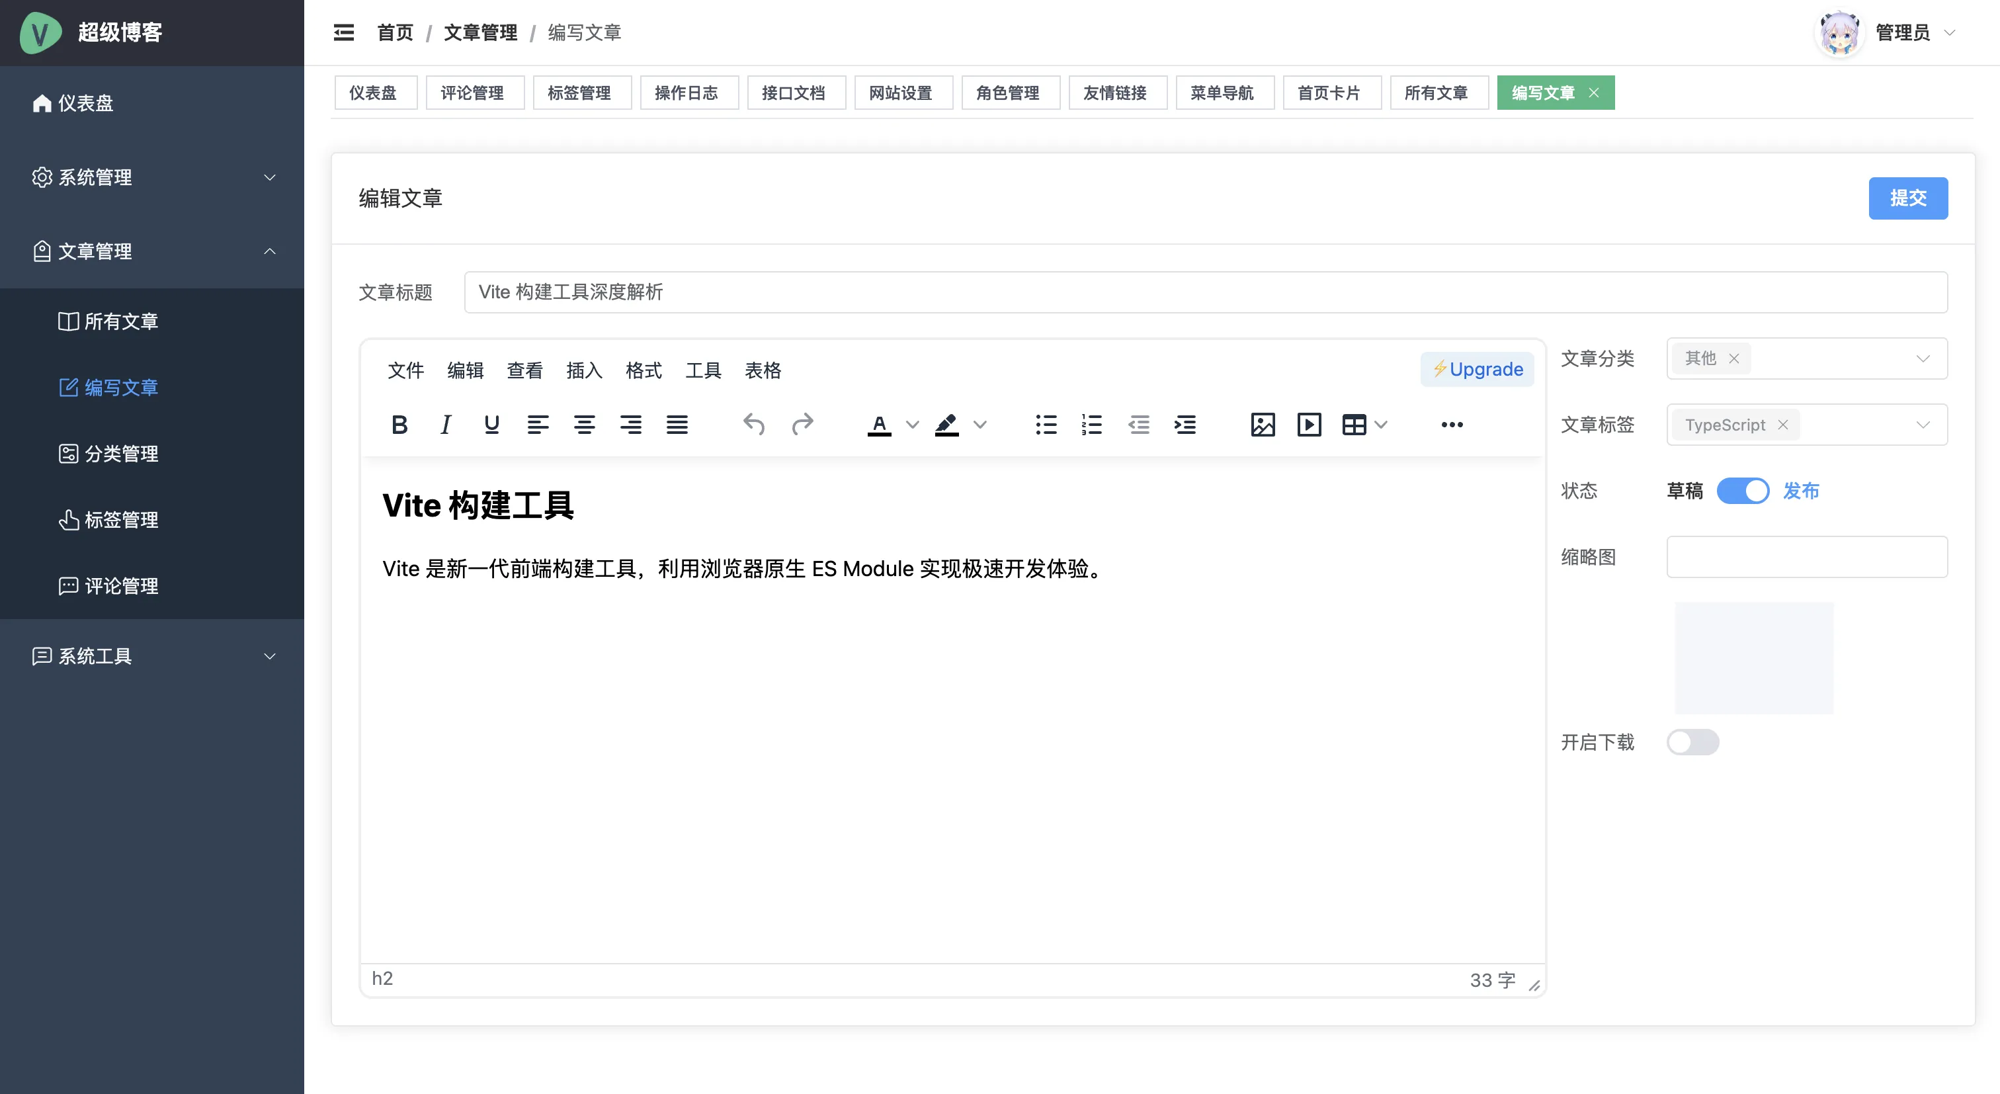The image size is (2000, 1094).
Task: Open the 格式 editor menu
Action: pyautogui.click(x=644, y=370)
